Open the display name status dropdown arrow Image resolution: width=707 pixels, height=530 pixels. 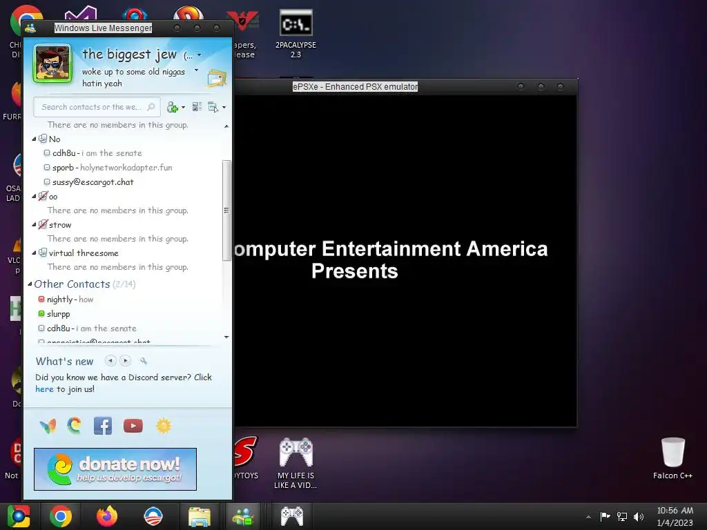pyautogui.click(x=200, y=55)
